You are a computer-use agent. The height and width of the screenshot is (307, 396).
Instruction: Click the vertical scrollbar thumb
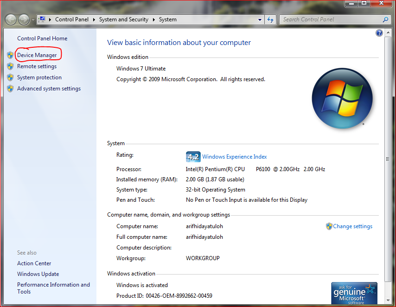point(387,159)
